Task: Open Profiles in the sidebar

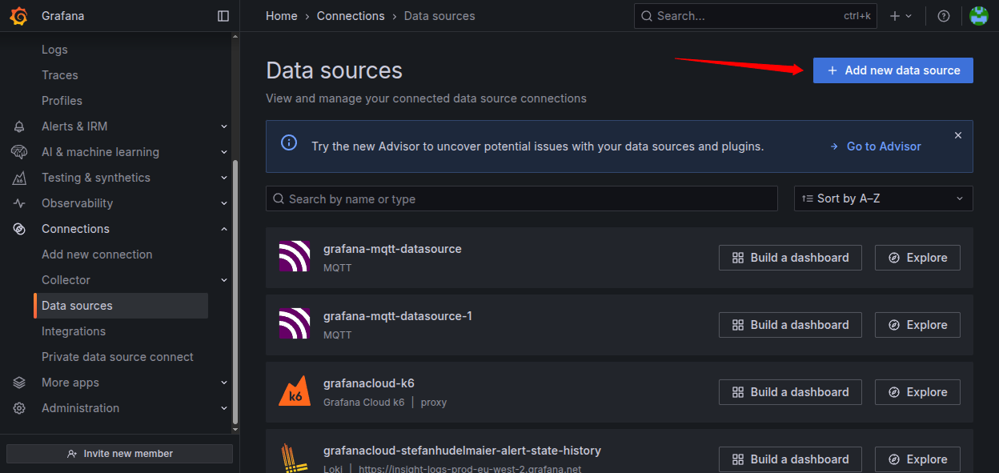Action: coord(62,101)
